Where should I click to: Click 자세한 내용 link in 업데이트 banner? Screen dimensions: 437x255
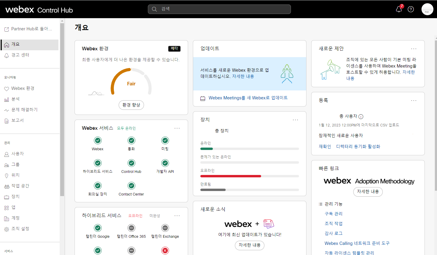click(x=243, y=76)
